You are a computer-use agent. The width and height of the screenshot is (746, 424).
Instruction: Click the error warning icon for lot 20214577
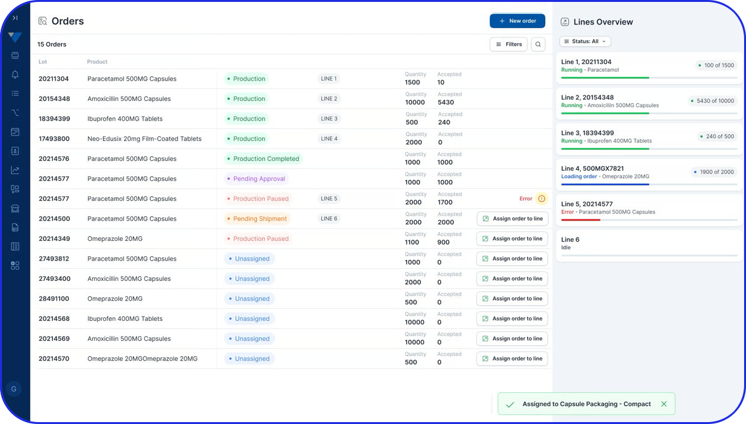pyautogui.click(x=541, y=199)
